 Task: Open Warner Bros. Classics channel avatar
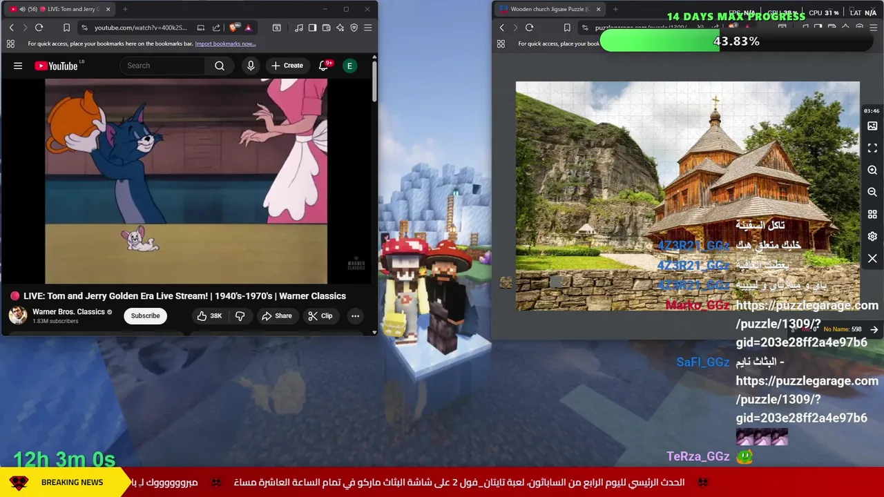18,315
